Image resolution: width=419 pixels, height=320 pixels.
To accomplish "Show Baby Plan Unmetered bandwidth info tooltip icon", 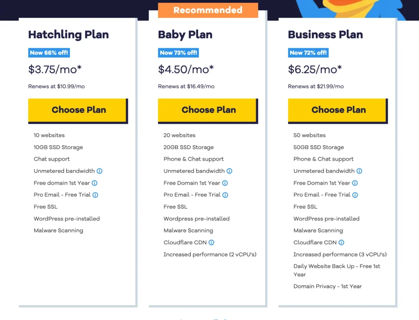I will [230, 171].
